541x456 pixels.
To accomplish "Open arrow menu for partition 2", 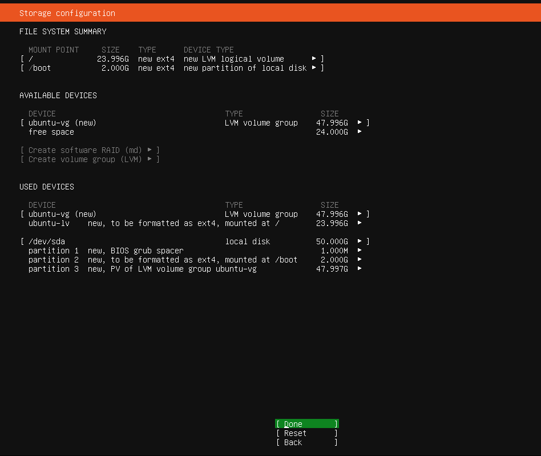I will 360,259.
